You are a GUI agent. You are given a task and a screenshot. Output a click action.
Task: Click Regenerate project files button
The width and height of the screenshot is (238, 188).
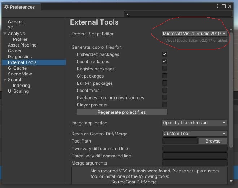[x=122, y=112]
